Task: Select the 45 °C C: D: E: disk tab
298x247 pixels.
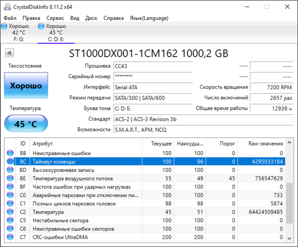Action: [56, 32]
